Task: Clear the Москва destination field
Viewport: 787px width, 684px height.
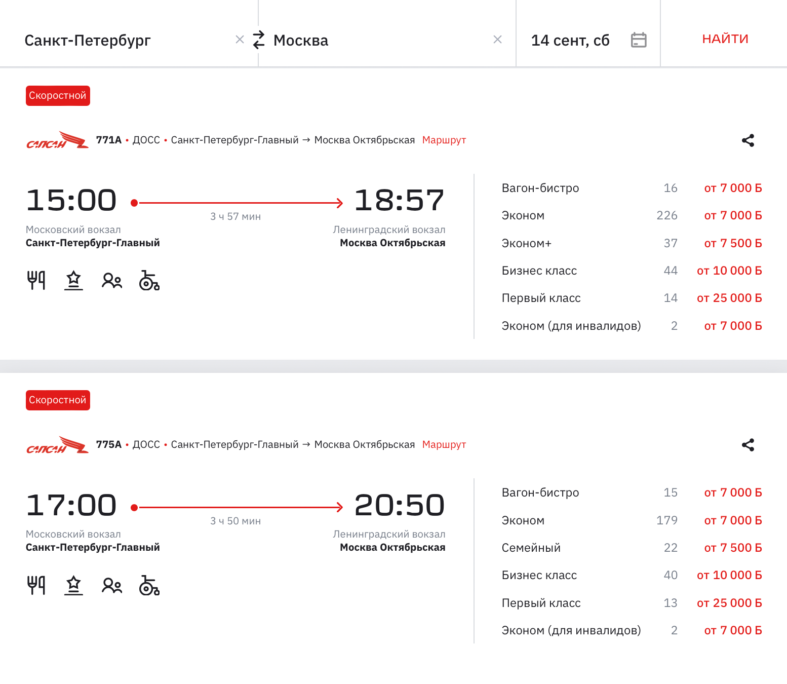Action: [498, 40]
